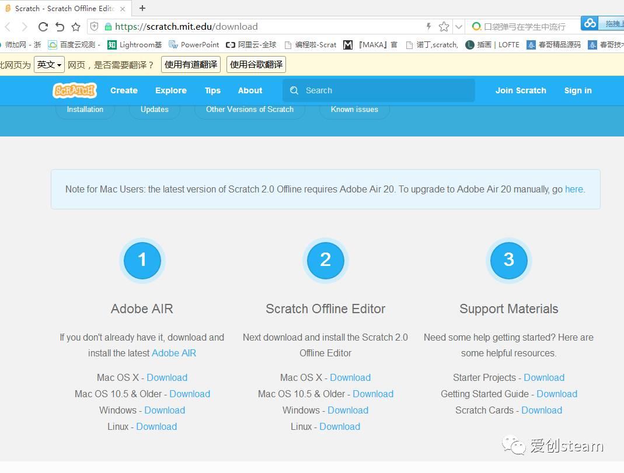Open the 插画 | LOFTE bookmark
Screen dimensions: 624x473
click(x=492, y=44)
